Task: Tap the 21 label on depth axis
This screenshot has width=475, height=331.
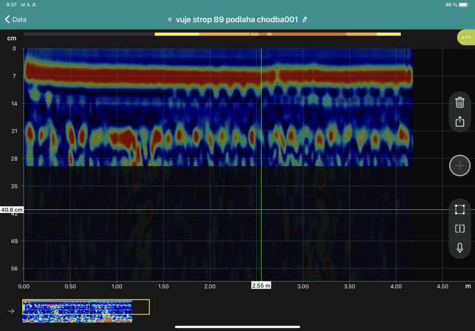Action: (x=14, y=131)
